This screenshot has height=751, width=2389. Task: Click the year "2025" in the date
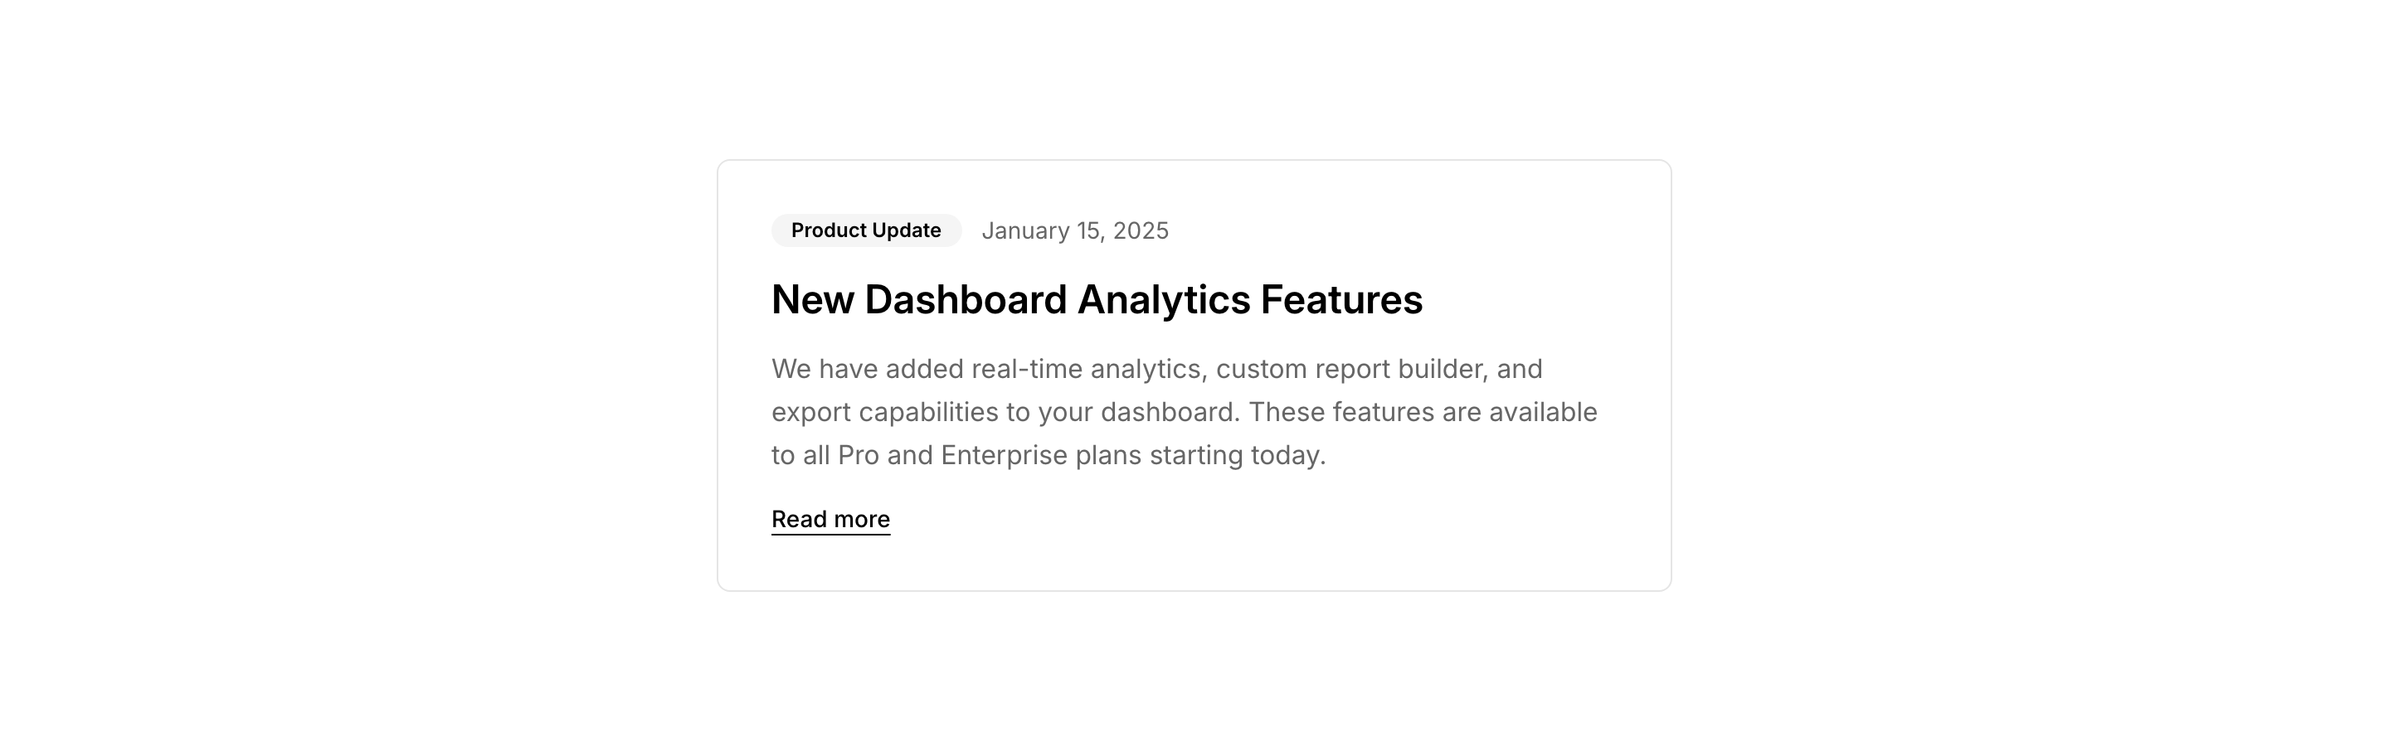tap(1140, 231)
